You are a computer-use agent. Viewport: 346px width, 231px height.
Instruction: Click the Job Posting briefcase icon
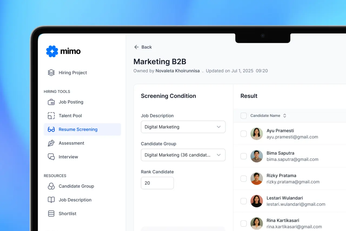pyautogui.click(x=51, y=102)
